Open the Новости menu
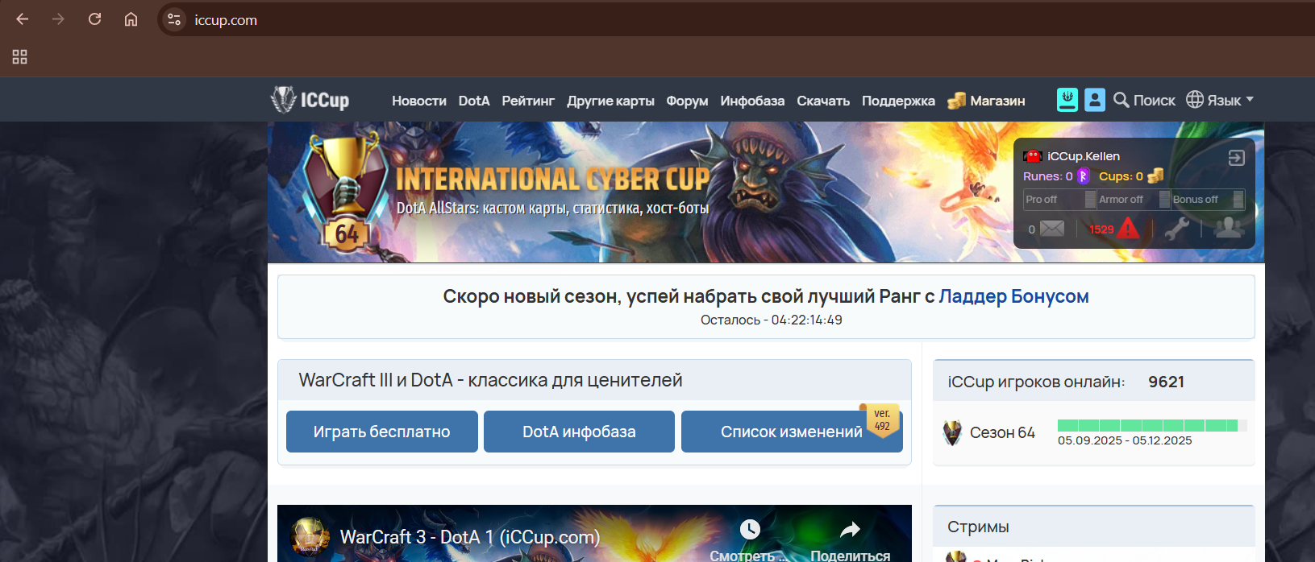This screenshot has height=562, width=1315. (419, 101)
